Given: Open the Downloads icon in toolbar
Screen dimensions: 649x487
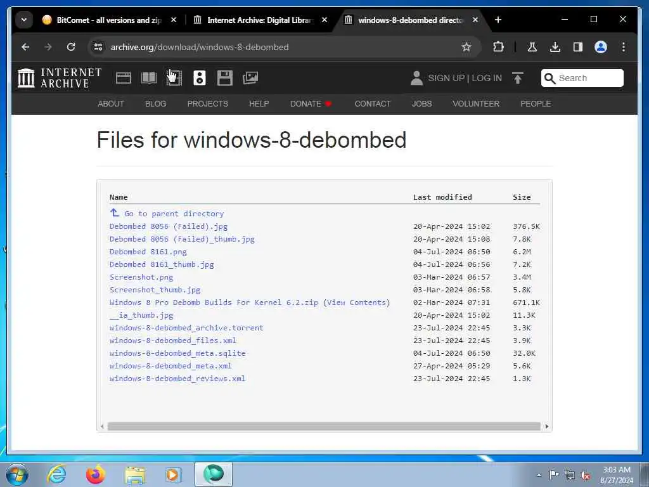Looking at the screenshot, I should click(555, 47).
